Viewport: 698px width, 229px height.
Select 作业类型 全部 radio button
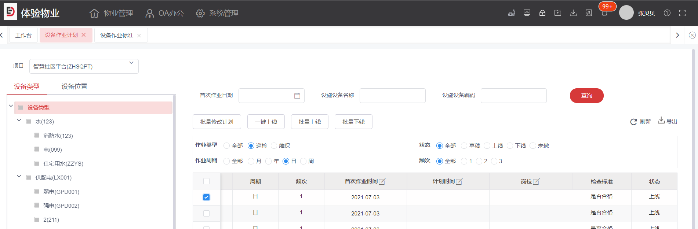pyautogui.click(x=226, y=146)
